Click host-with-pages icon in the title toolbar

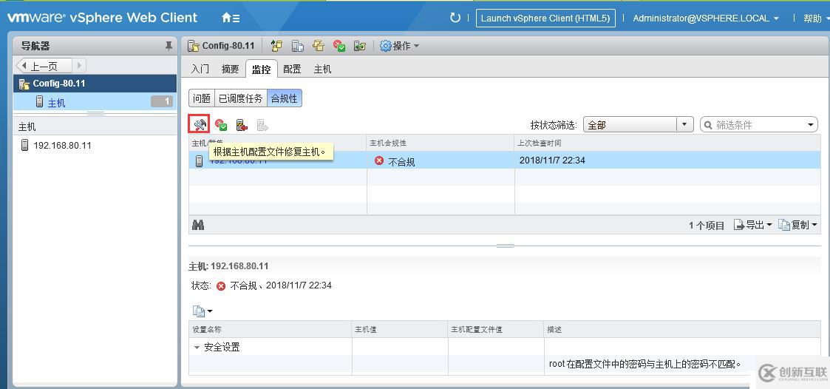(298, 46)
